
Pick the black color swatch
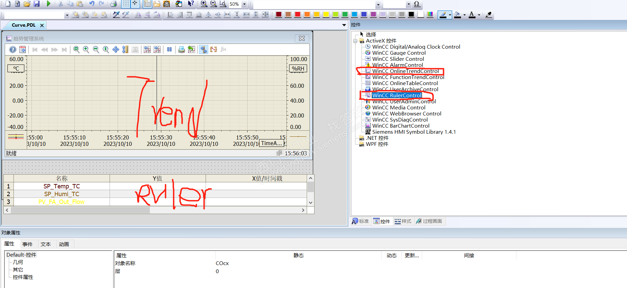click(411, 15)
